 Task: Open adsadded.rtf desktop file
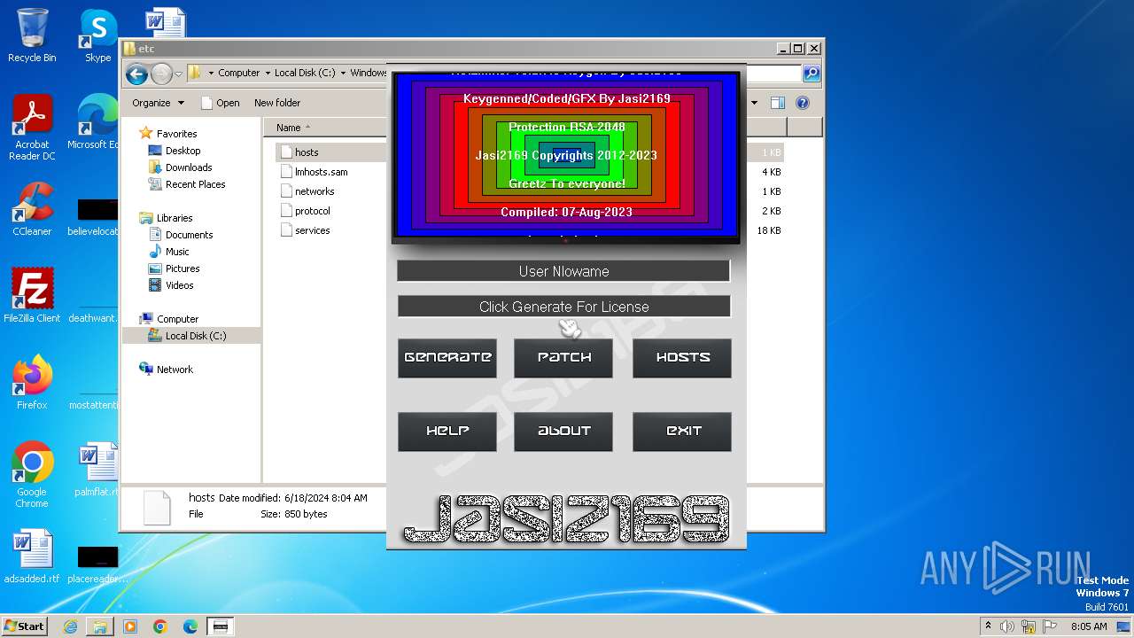tap(32, 556)
